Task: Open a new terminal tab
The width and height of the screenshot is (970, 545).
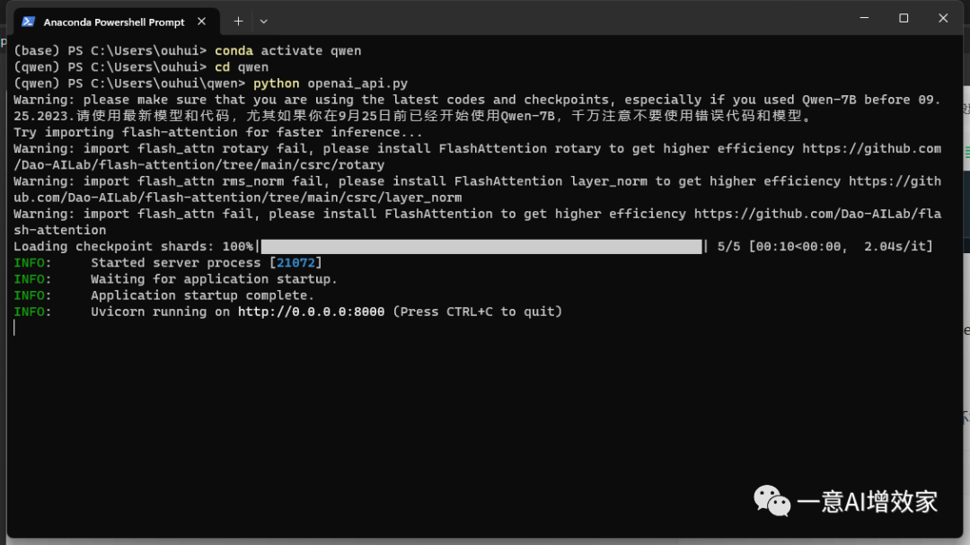Action: pyautogui.click(x=238, y=22)
